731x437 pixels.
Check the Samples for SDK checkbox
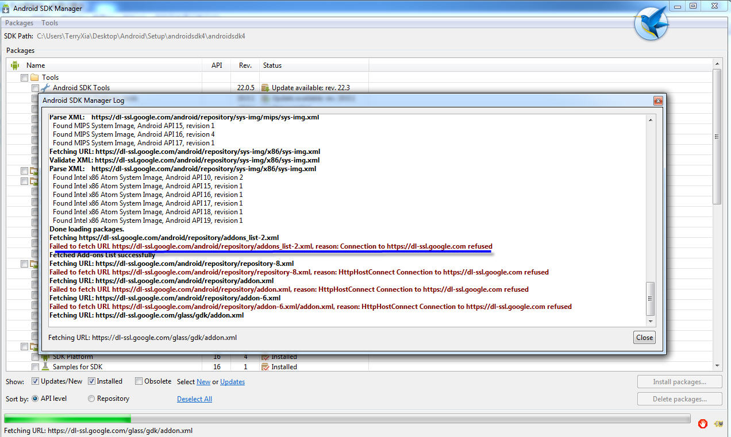point(35,367)
